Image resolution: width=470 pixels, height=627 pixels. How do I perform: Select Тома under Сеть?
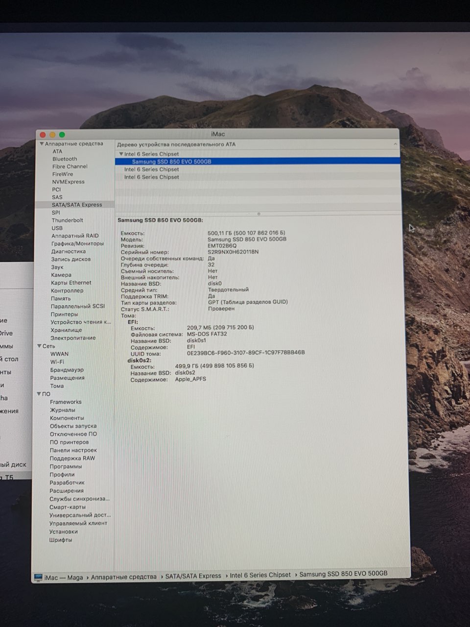[57, 386]
